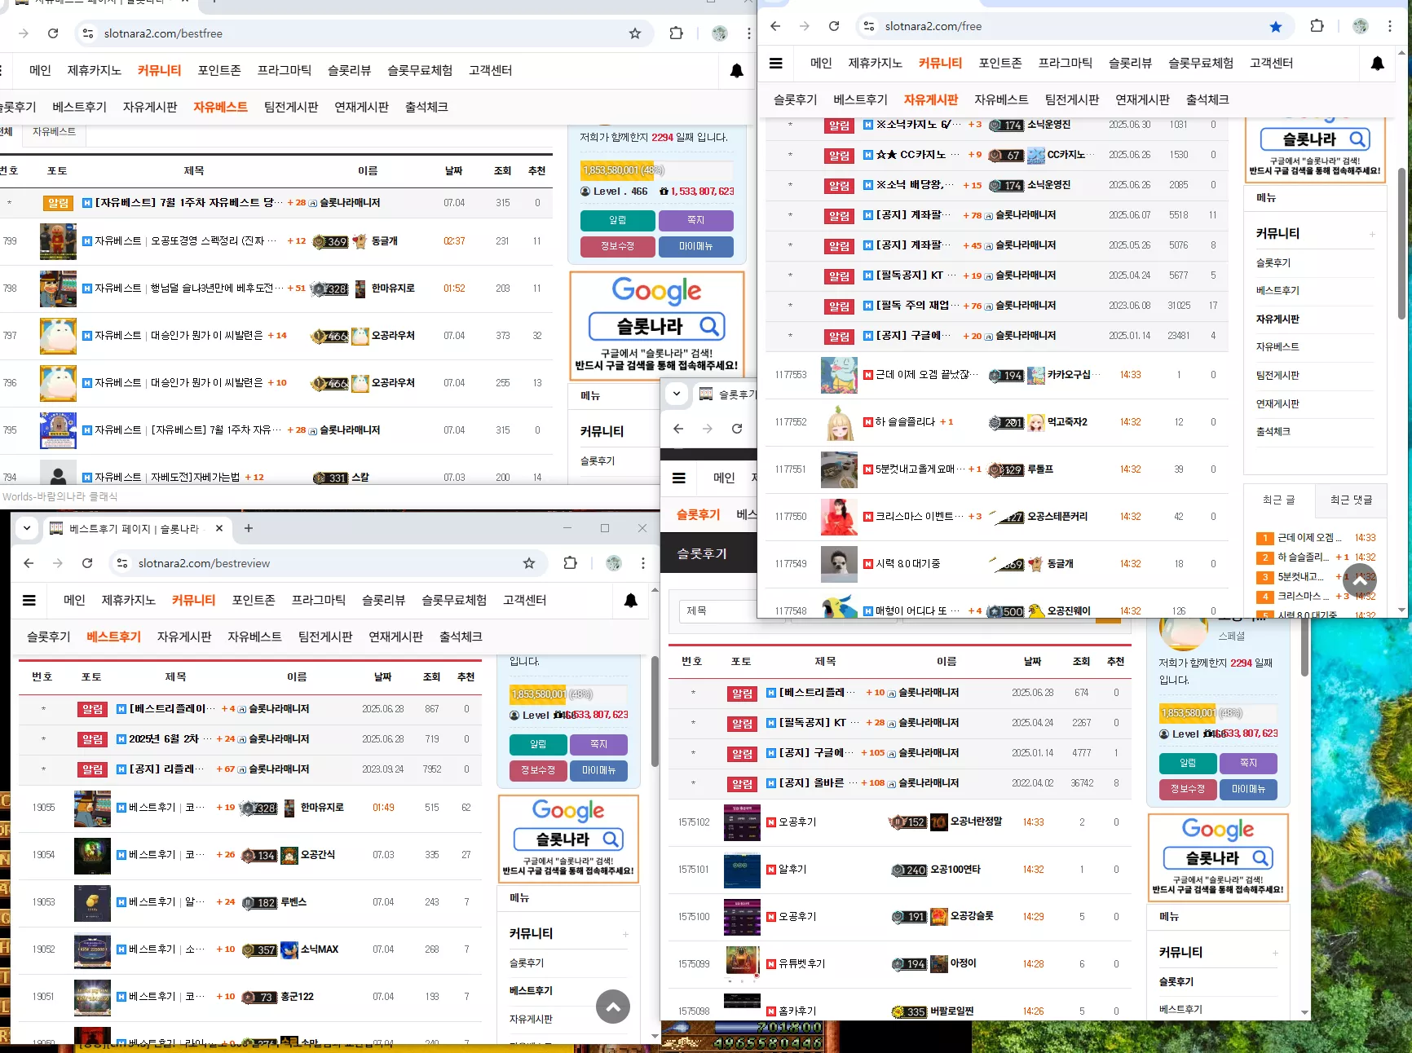Image resolution: width=1412 pixels, height=1053 pixels.
Task: Open notification bell in free window
Action: click(1377, 64)
